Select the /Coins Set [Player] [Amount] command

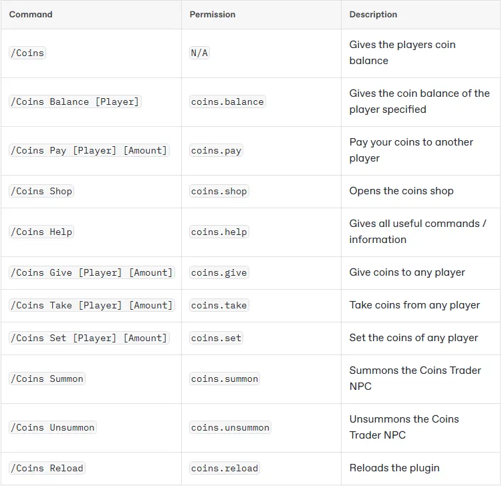coord(89,338)
